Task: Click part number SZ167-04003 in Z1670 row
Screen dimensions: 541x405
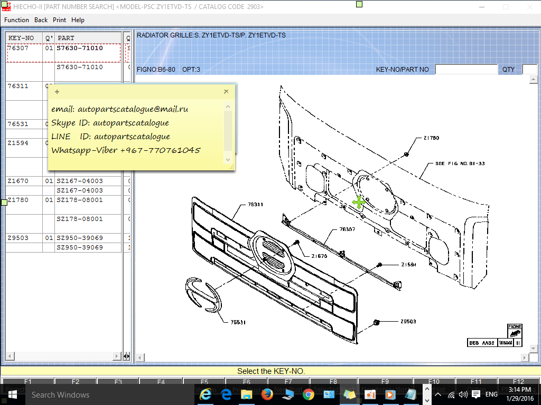Action: click(x=80, y=181)
